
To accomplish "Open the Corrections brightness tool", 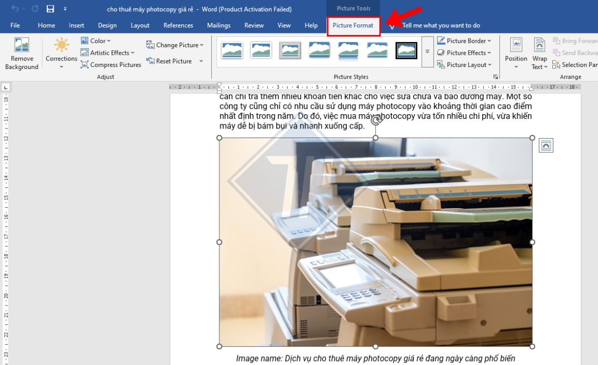I will [61, 46].
